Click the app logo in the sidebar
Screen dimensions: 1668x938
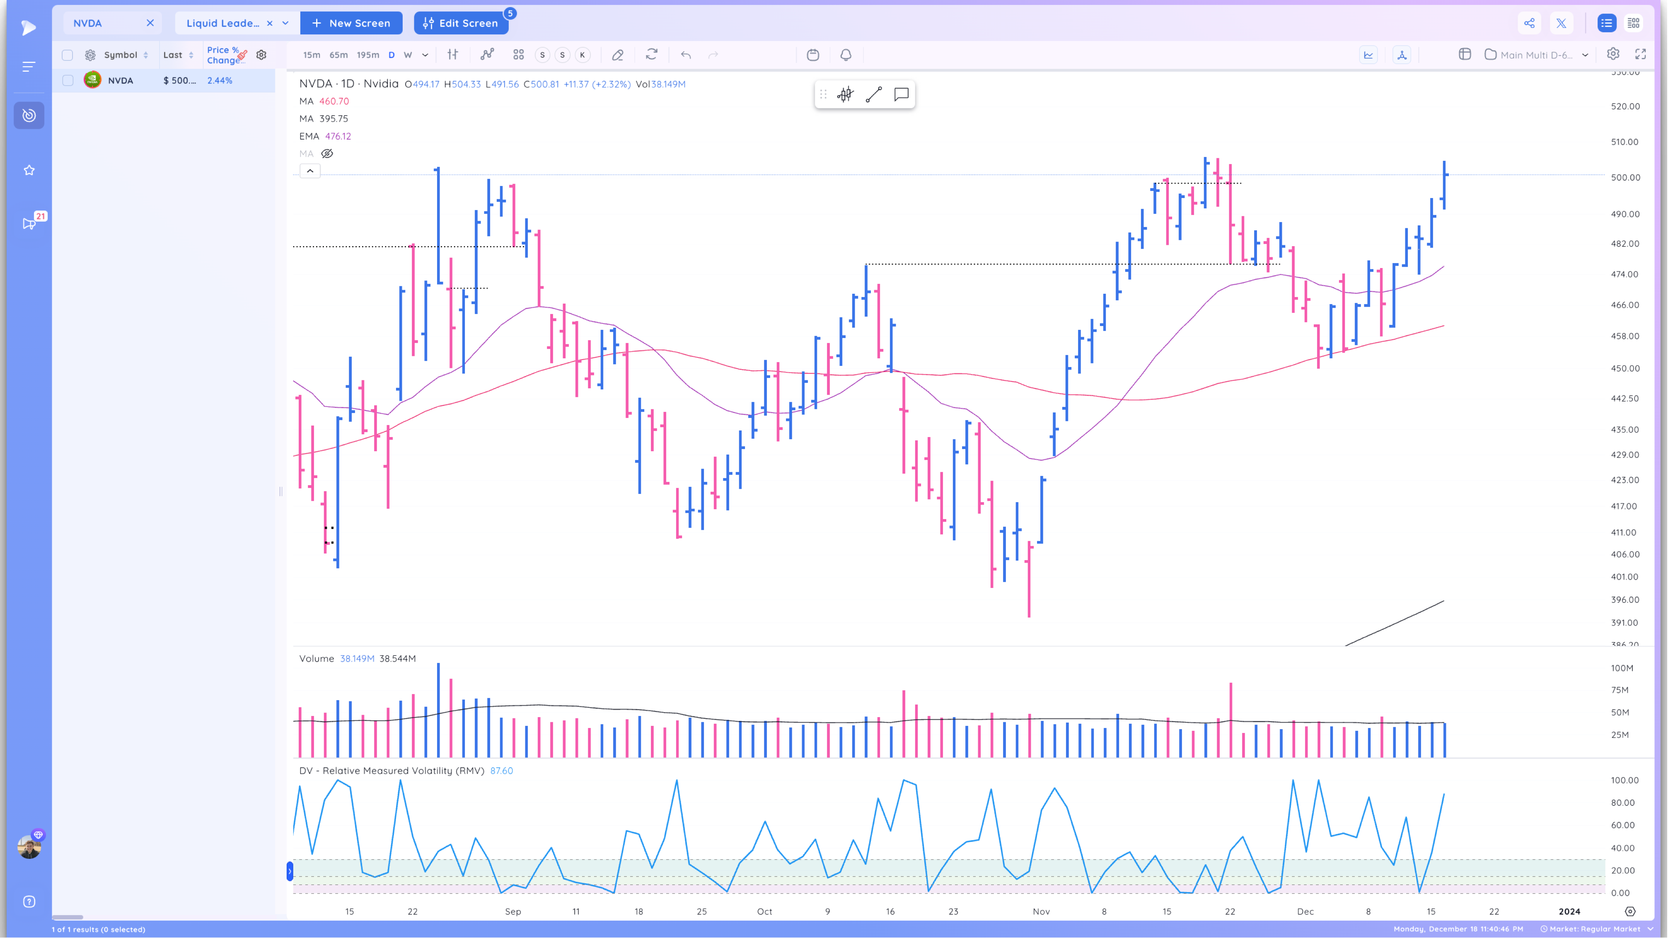point(29,27)
